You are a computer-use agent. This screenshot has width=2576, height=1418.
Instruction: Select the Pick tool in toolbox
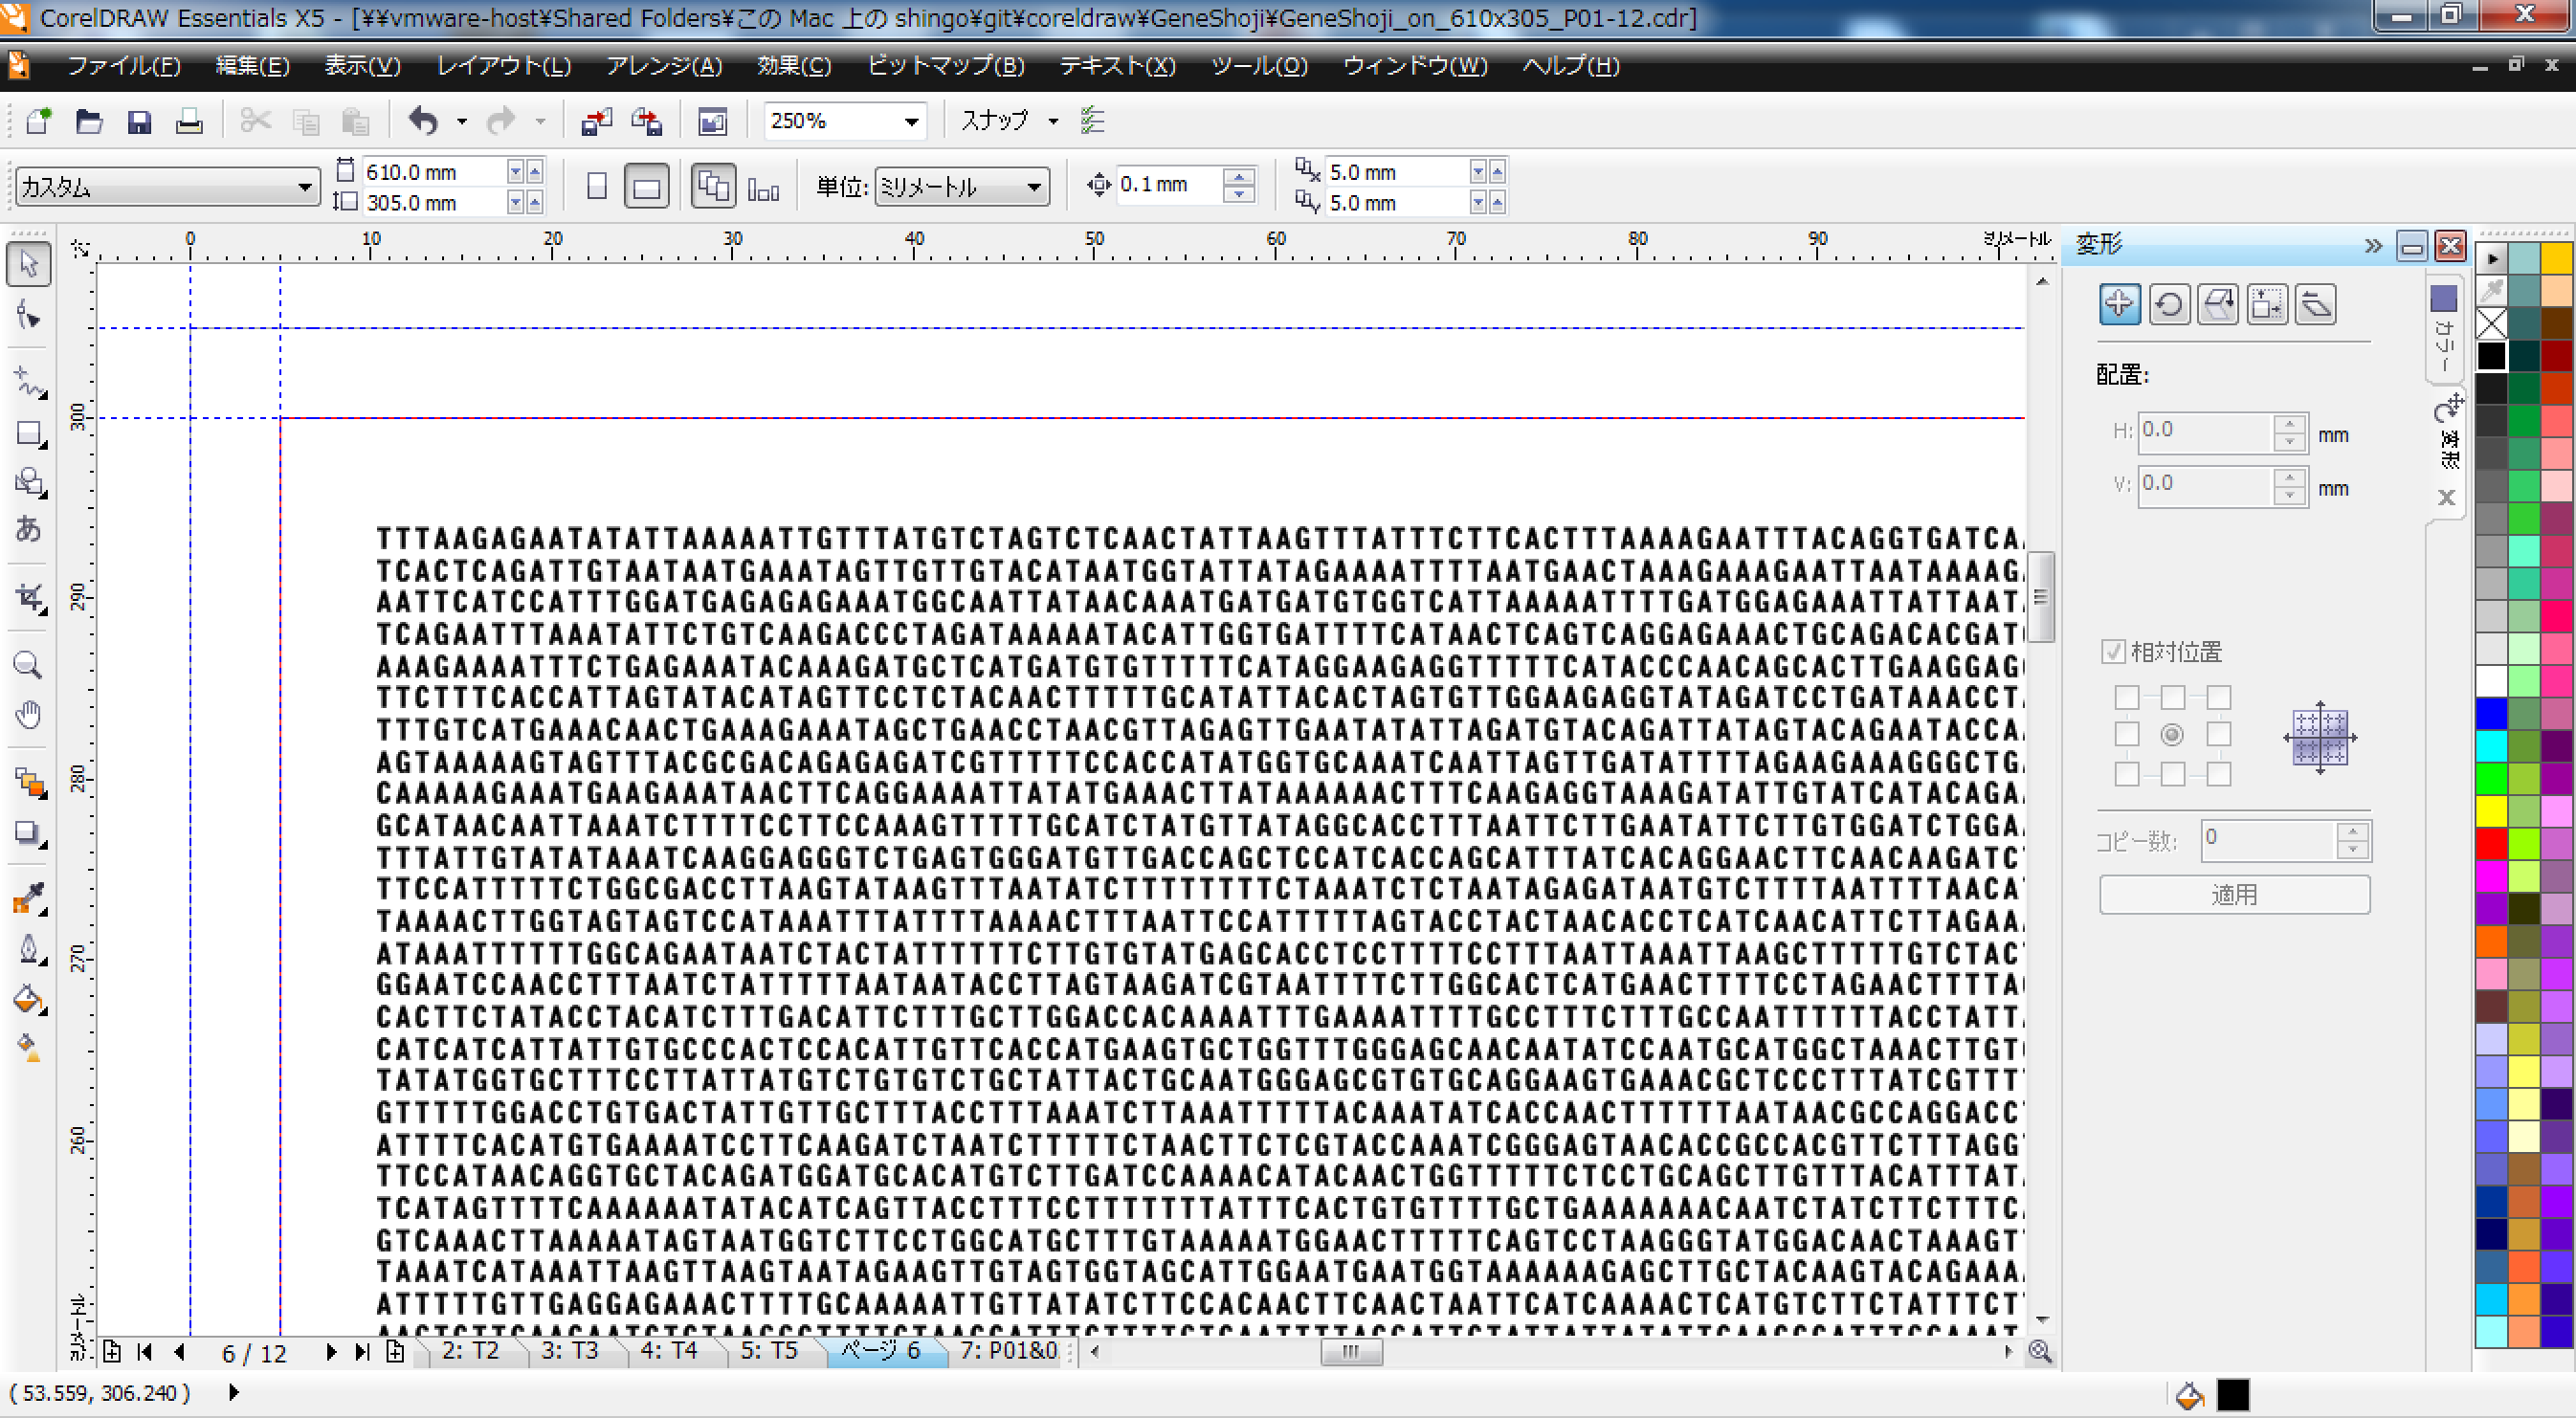29,265
